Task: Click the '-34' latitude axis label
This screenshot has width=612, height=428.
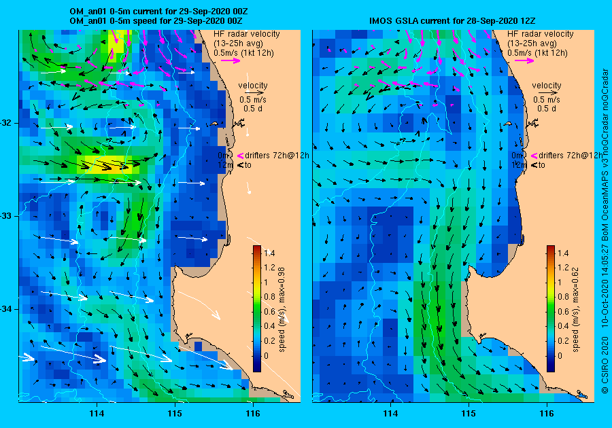Action: pos(7,309)
